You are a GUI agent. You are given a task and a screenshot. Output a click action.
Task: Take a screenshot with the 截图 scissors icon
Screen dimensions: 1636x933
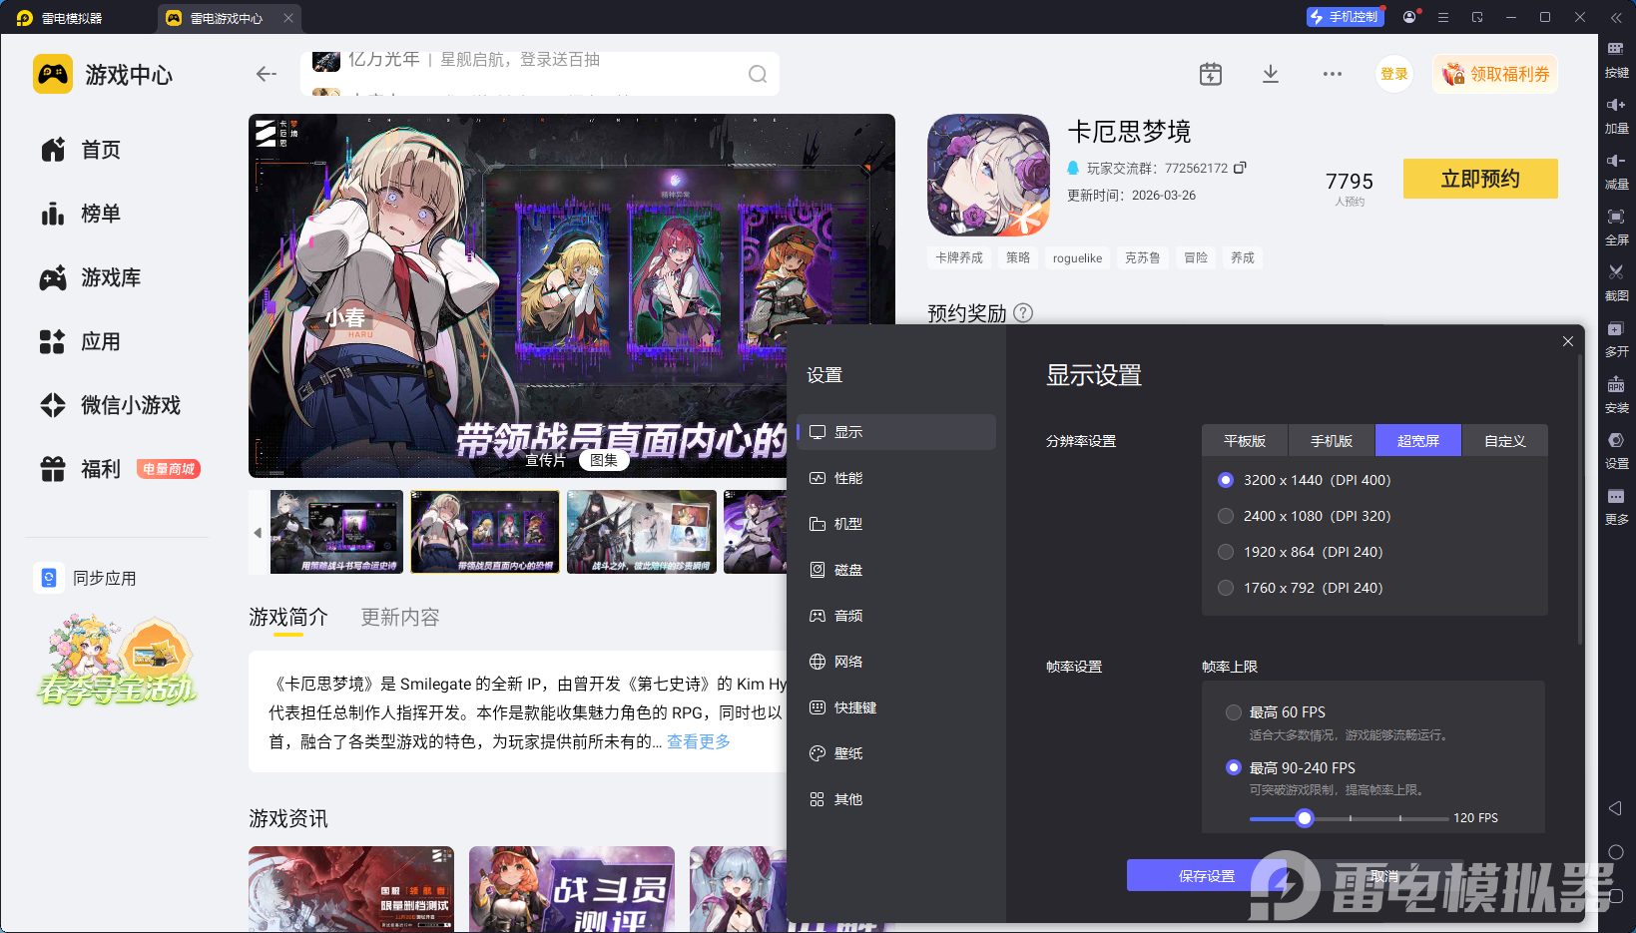click(x=1616, y=272)
